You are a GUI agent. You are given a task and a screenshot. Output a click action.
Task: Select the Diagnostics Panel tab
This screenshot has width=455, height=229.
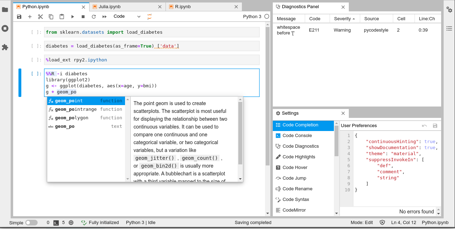(x=311, y=7)
